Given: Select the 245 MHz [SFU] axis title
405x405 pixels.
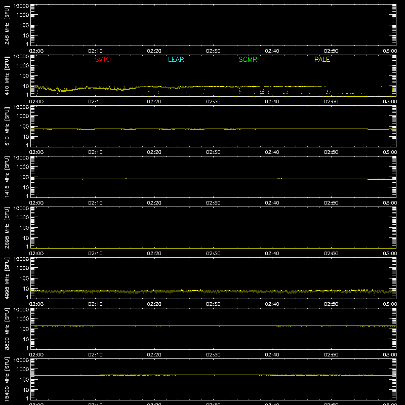Looking at the screenshot, I should click(x=7, y=25).
